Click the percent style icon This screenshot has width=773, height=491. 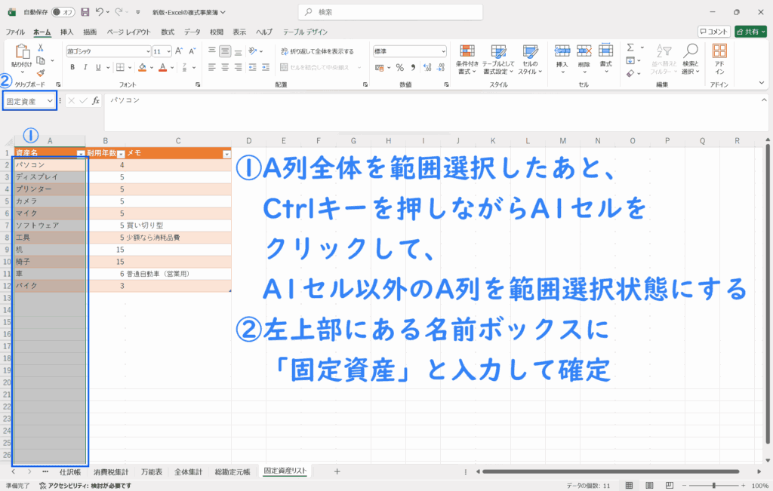pyautogui.click(x=399, y=66)
